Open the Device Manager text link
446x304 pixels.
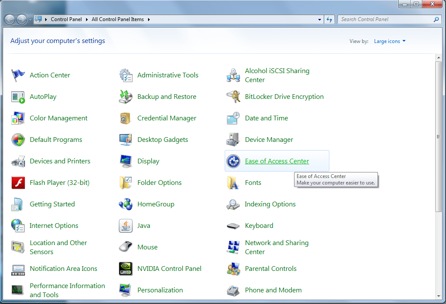(x=269, y=140)
